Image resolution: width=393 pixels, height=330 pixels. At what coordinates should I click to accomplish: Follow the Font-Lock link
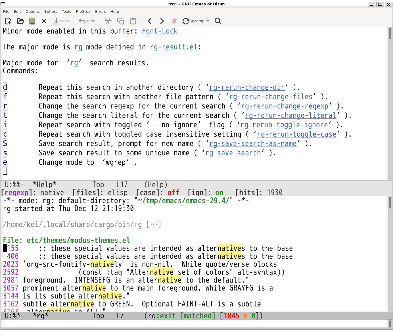pyautogui.click(x=160, y=31)
